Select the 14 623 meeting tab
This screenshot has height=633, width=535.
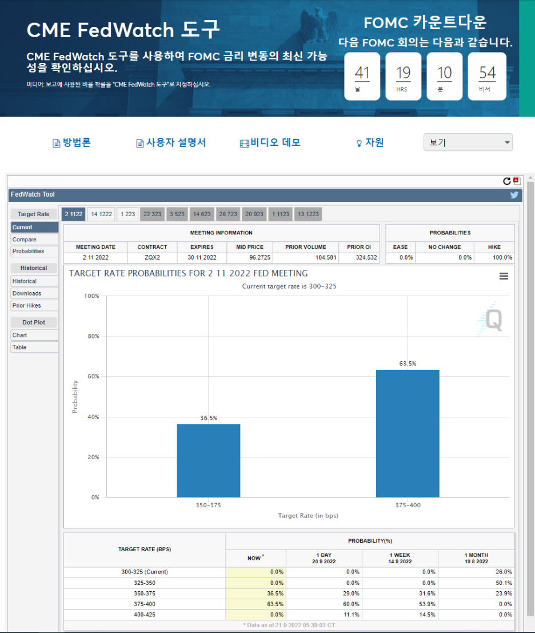[x=202, y=214]
